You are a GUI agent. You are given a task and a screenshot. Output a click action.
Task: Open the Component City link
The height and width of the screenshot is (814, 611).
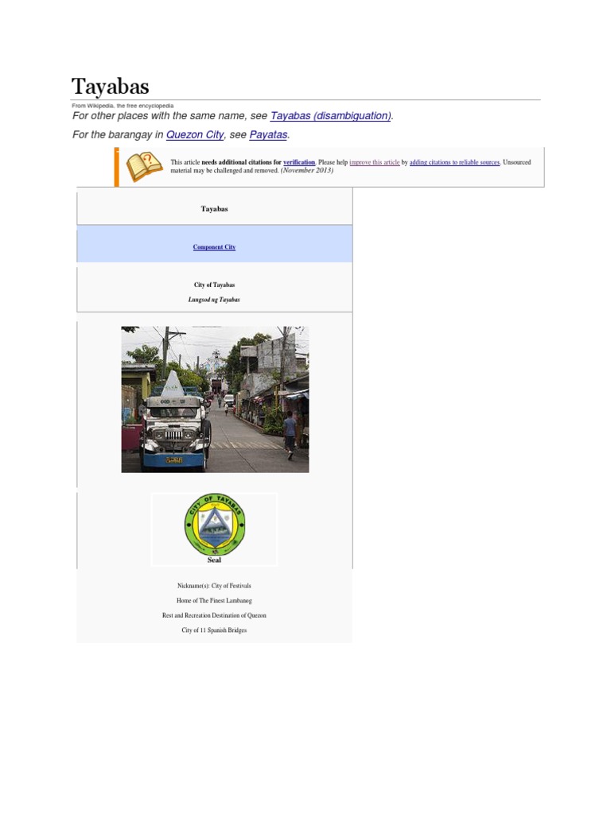point(214,247)
